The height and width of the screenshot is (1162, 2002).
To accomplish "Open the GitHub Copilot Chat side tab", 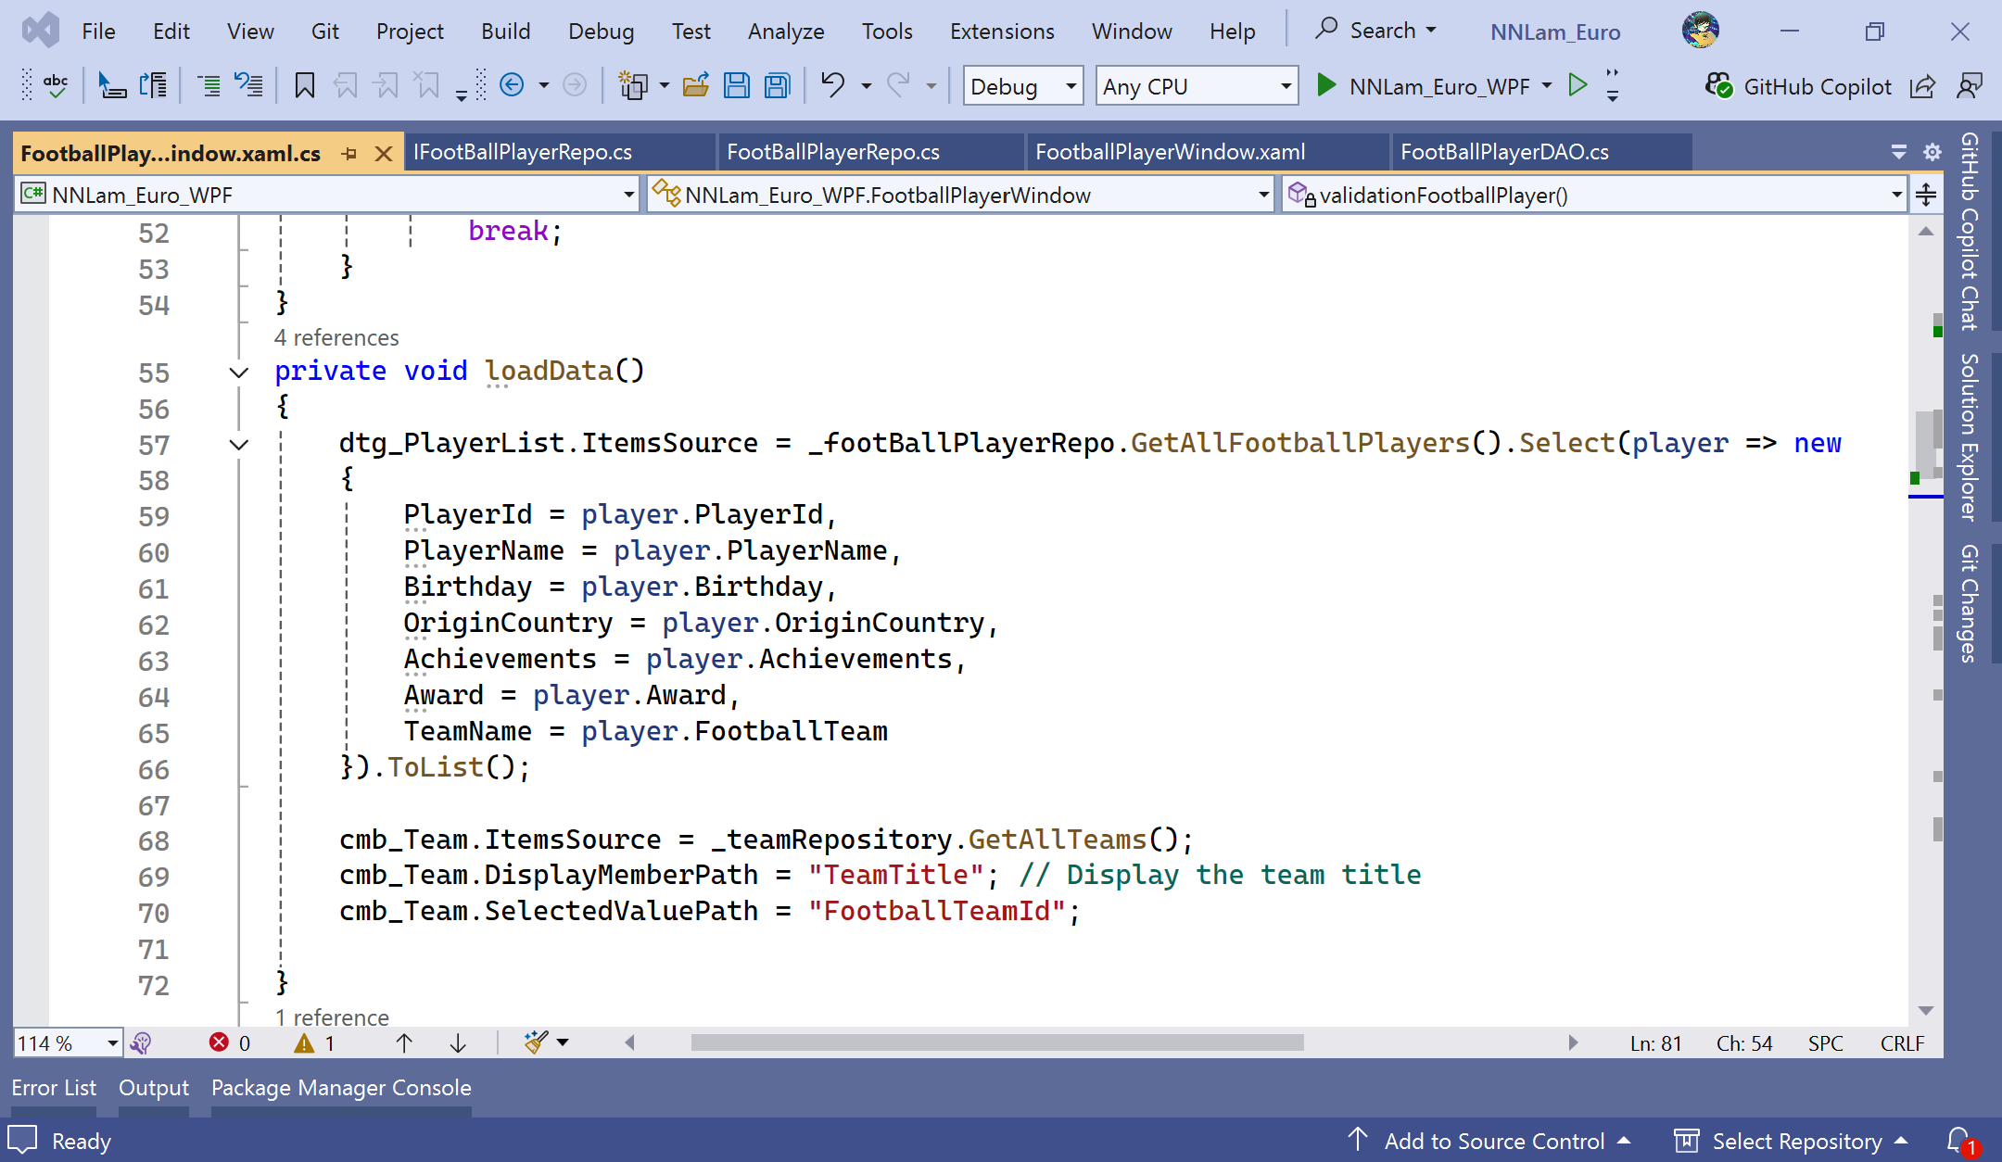I will coord(1970,232).
